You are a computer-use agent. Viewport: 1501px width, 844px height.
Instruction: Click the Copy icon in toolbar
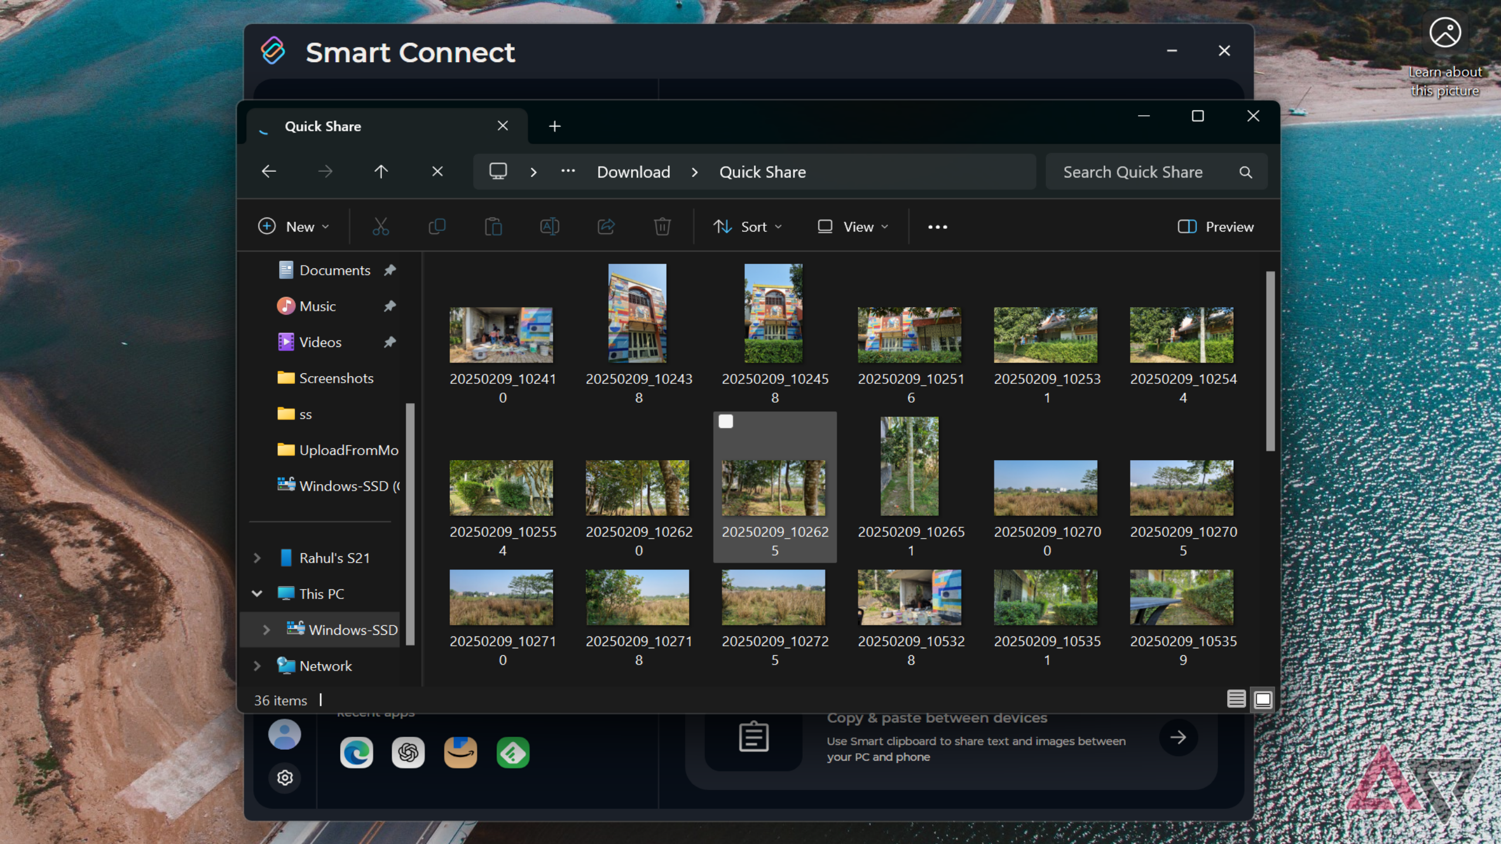tap(437, 227)
